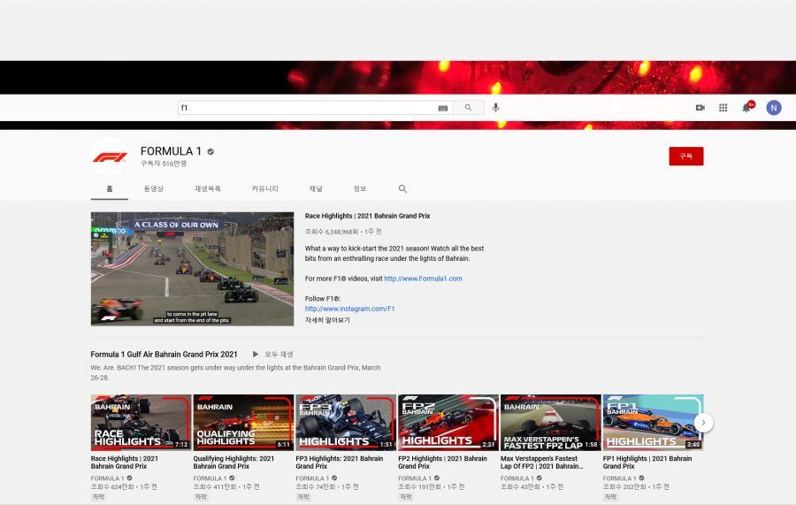The width and height of the screenshot is (796, 505).
Task: Start voice search with microphone icon
Action: click(496, 108)
